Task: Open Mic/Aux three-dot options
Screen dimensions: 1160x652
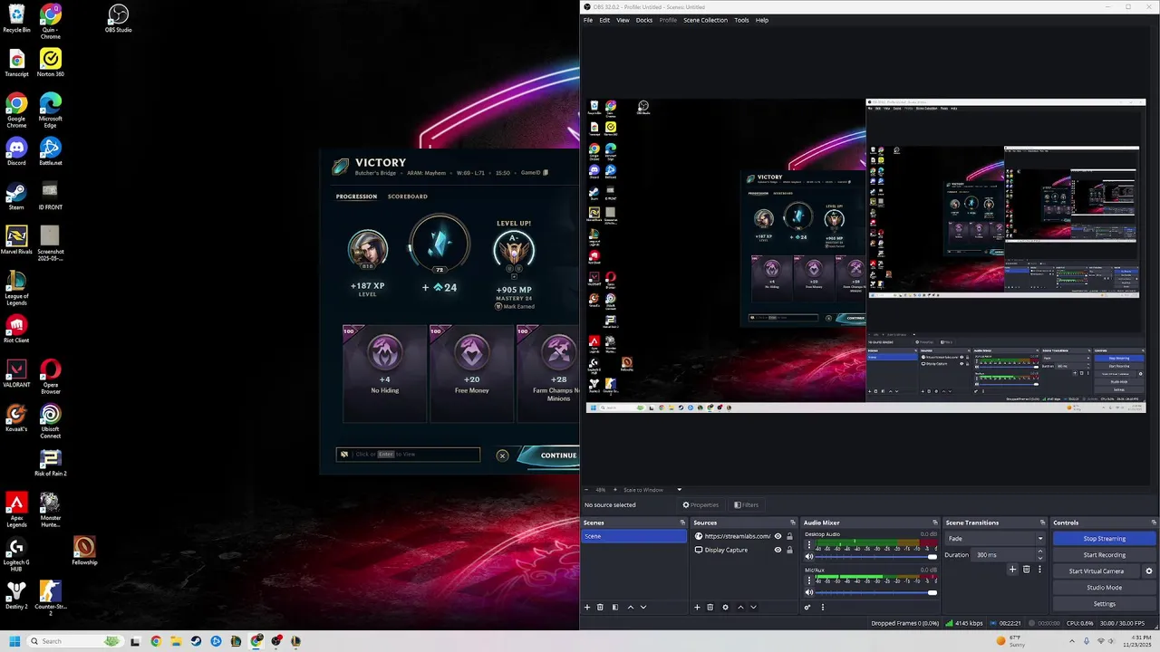Action: point(808,580)
